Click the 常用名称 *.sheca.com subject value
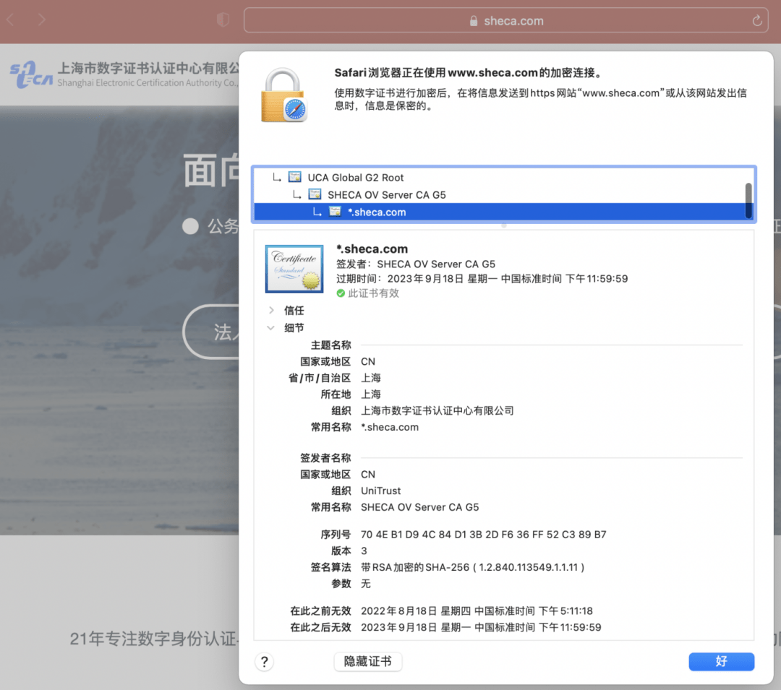Viewport: 781px width, 690px height. (390, 427)
